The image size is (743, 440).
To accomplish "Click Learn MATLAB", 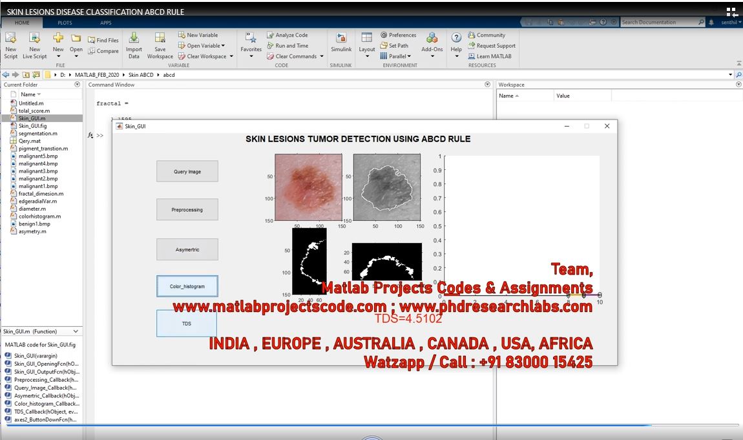I will pos(490,56).
